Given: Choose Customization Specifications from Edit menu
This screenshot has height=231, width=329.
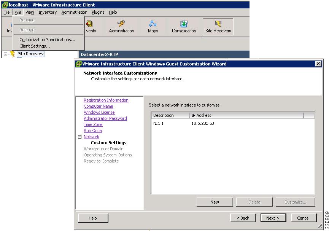Looking at the screenshot, I should pyautogui.click(x=48, y=40).
